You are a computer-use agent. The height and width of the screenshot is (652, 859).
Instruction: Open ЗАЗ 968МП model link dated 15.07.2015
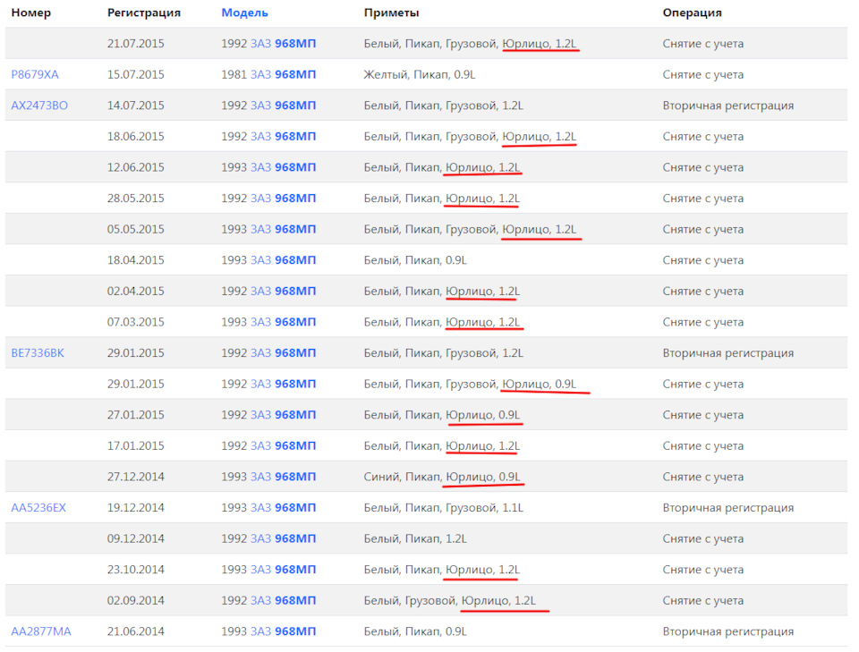284,74
